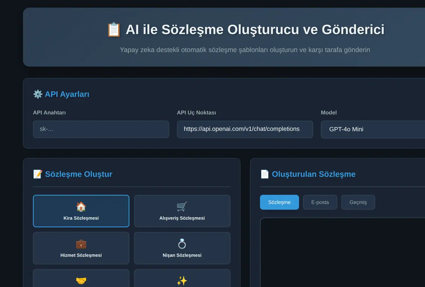Pick the Hizmet Sözleşmesi briefcase card
The width and height of the screenshot is (425, 287).
pos(81,248)
